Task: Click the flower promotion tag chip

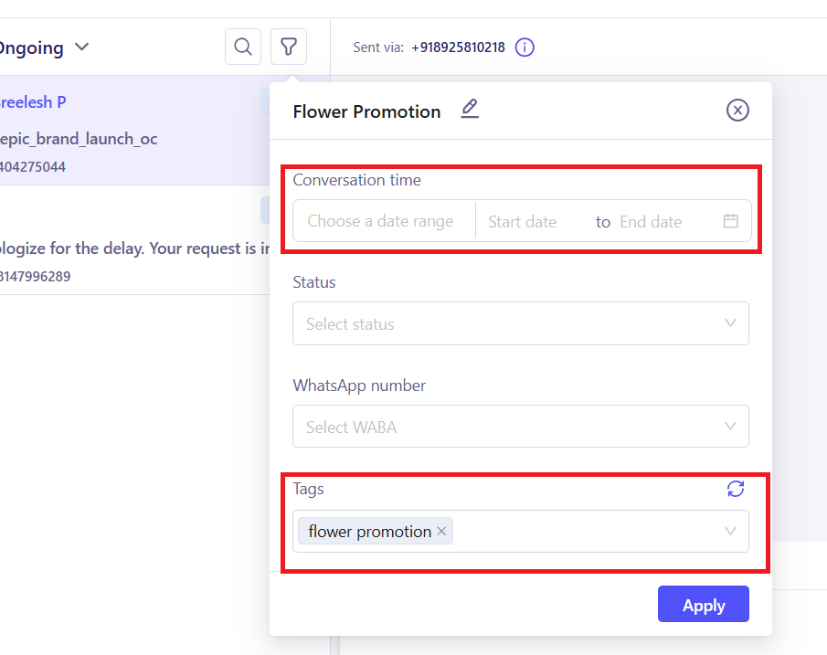Action: click(369, 532)
